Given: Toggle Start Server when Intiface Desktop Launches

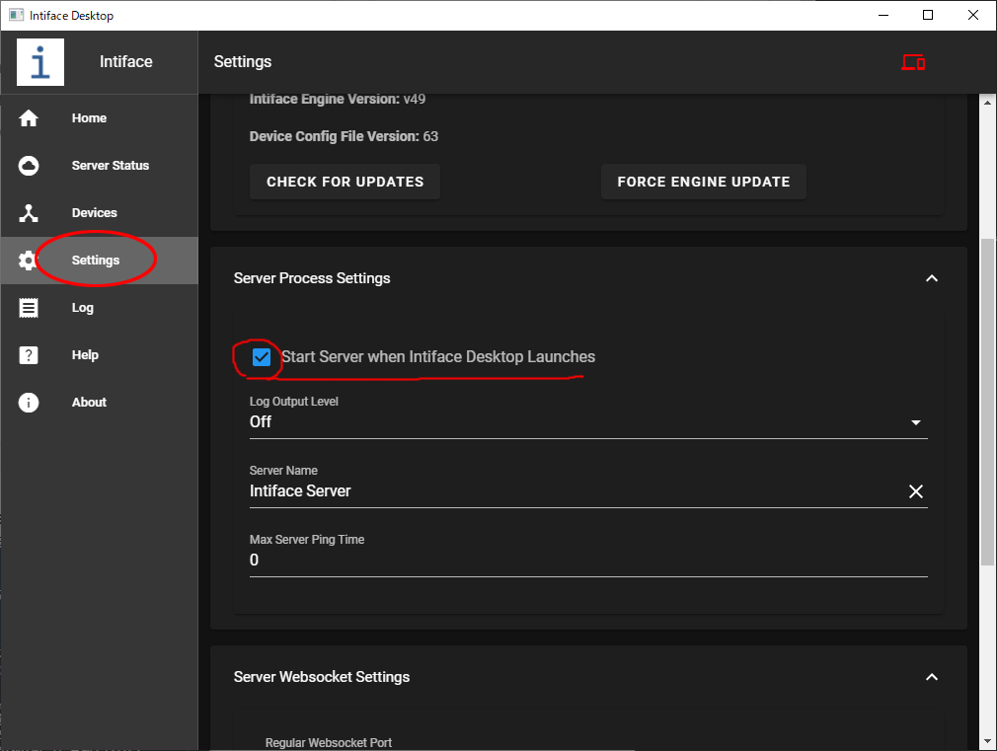Looking at the screenshot, I should coord(262,357).
